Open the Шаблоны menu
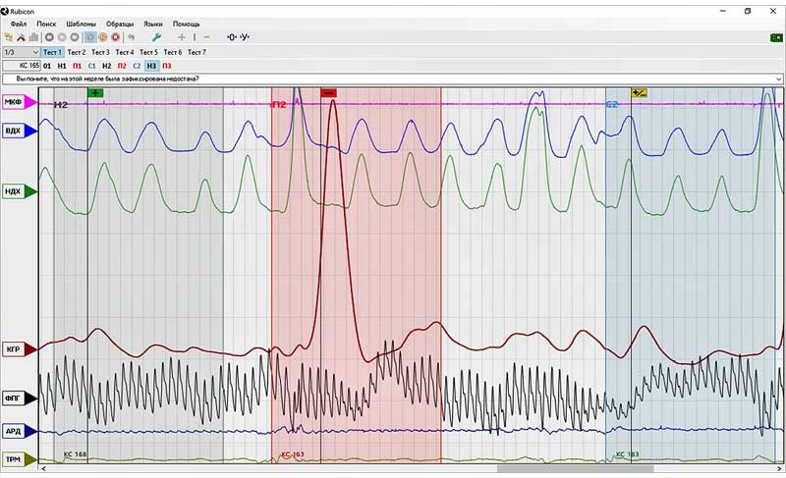This screenshot has width=786, height=478. 82,23
